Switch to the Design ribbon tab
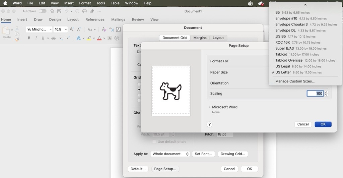This screenshot has height=178, width=343. click(55, 19)
